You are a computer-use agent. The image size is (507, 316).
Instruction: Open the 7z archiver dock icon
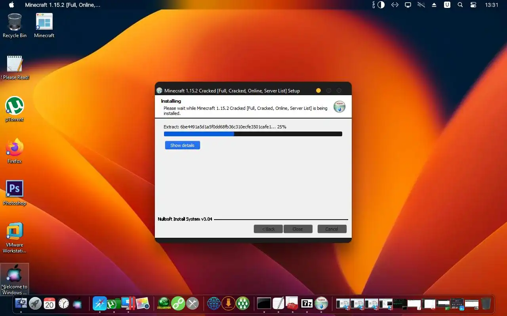(307, 303)
